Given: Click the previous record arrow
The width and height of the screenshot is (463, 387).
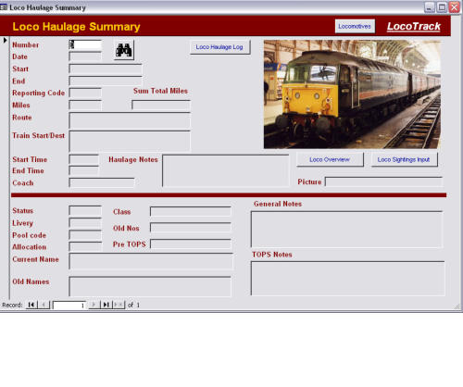Looking at the screenshot, I should pos(44,305).
